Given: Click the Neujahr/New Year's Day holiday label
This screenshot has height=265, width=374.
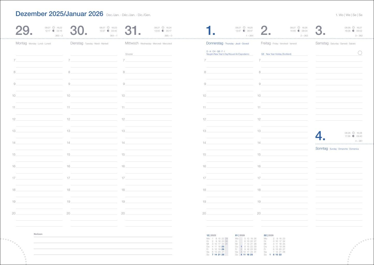Looking at the screenshot, I should click(x=228, y=54).
